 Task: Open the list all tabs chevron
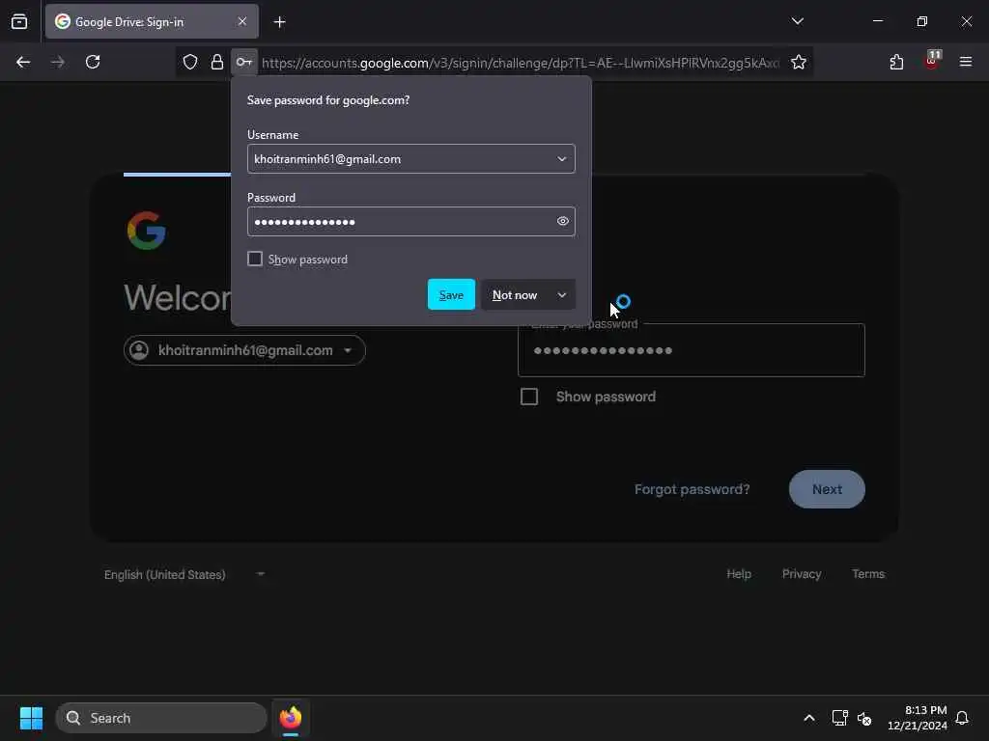tap(797, 21)
